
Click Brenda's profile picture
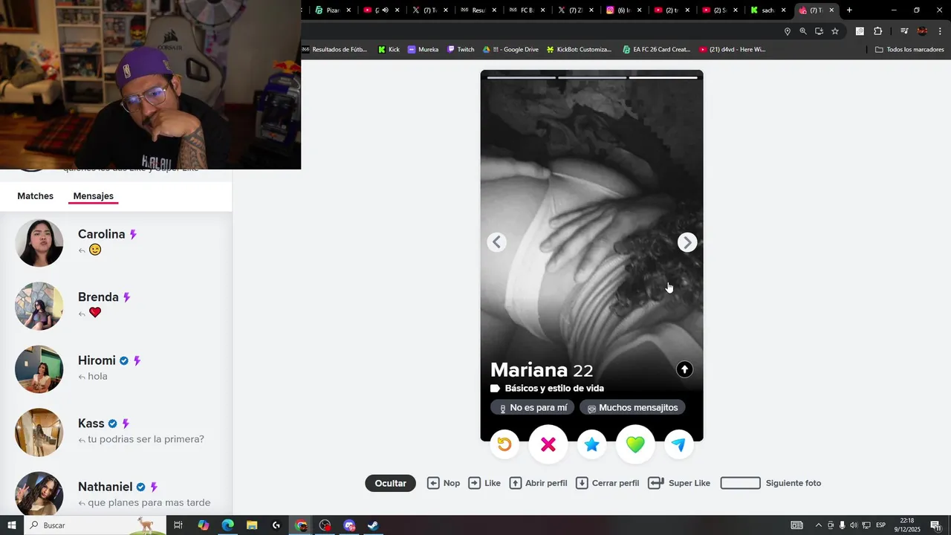coord(39,306)
